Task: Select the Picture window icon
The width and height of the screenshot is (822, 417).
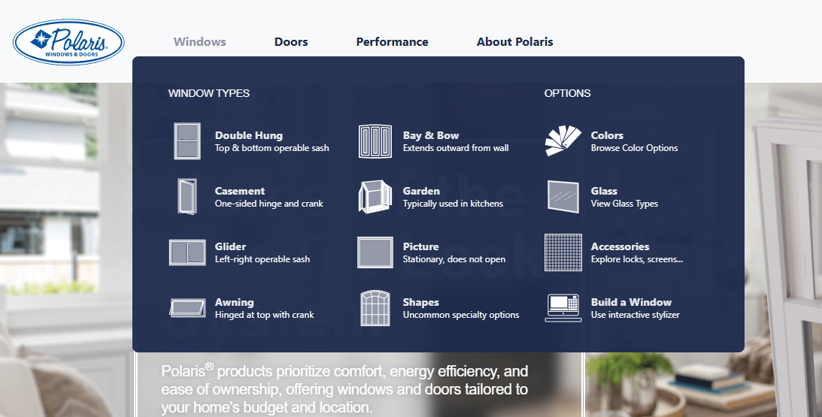Action: coord(375,252)
